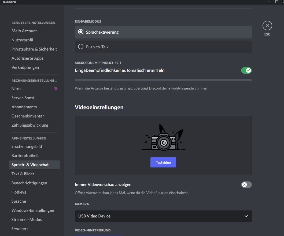Click the KAMERA section label
Viewport: 284px width, 236px height.
click(82, 204)
